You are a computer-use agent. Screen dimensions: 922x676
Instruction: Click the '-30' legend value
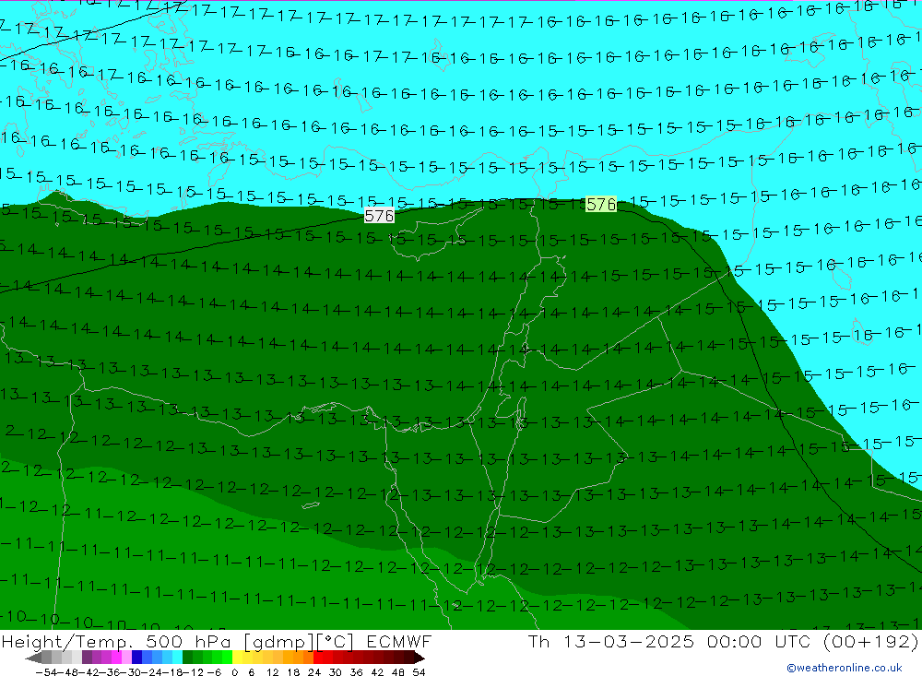[x=131, y=672]
